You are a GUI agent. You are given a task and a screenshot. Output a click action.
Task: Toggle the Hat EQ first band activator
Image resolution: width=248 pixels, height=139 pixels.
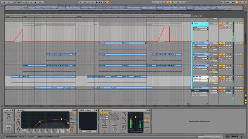[x=24, y=132]
